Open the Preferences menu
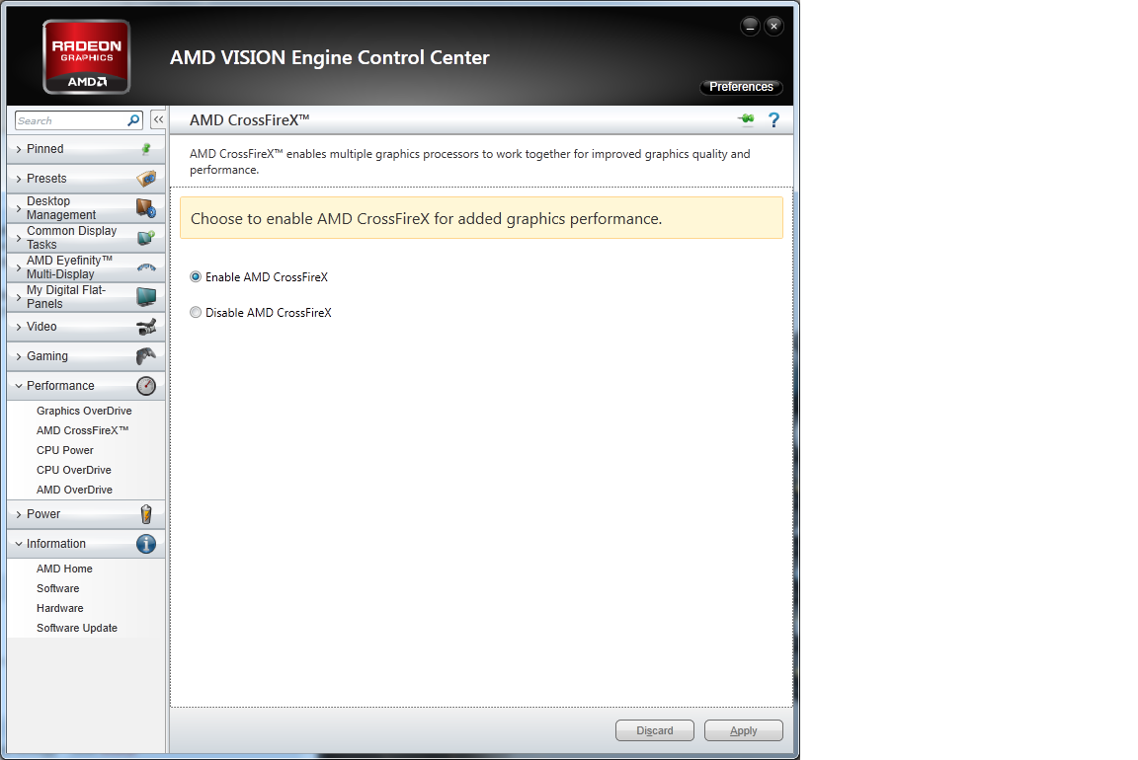Image resolution: width=1138 pixels, height=760 pixels. click(x=741, y=87)
